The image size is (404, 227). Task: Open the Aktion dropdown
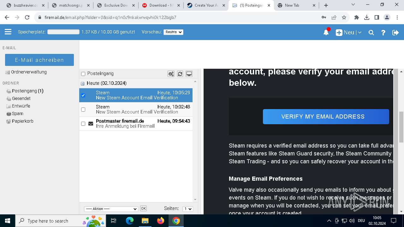pyautogui.click(x=111, y=209)
